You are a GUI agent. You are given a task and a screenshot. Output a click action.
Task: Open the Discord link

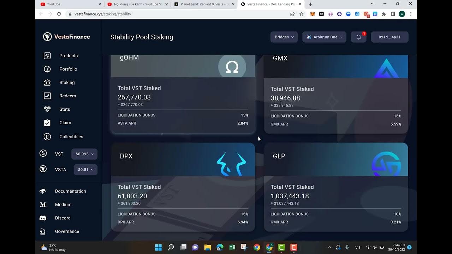[x=63, y=218]
